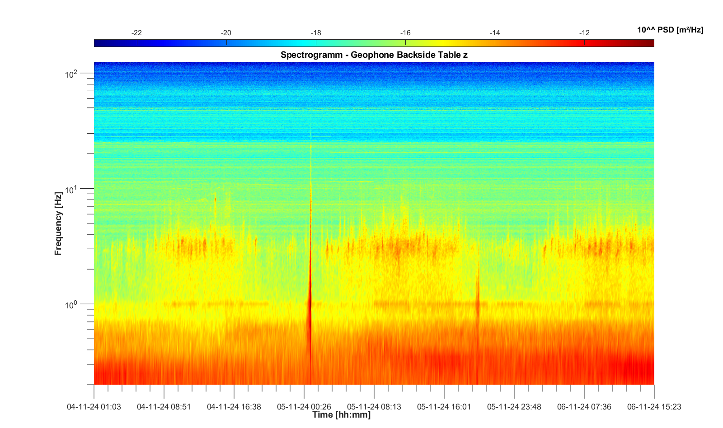Click the plot title 'Spectrogramm - Geophone Backside Table z'
The width and height of the screenshot is (723, 428).
(x=374, y=55)
